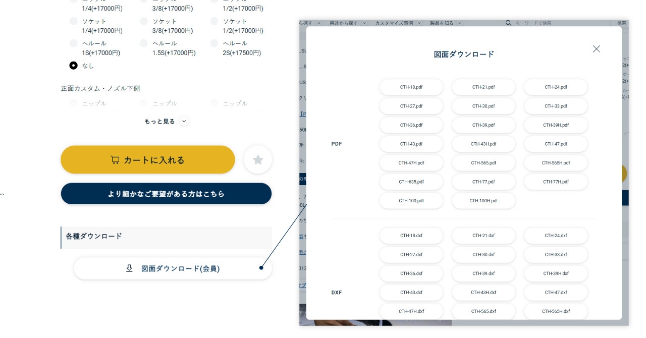Download the CTH-24.dxf drawing
The width and height of the screenshot is (646, 338).
(555, 236)
